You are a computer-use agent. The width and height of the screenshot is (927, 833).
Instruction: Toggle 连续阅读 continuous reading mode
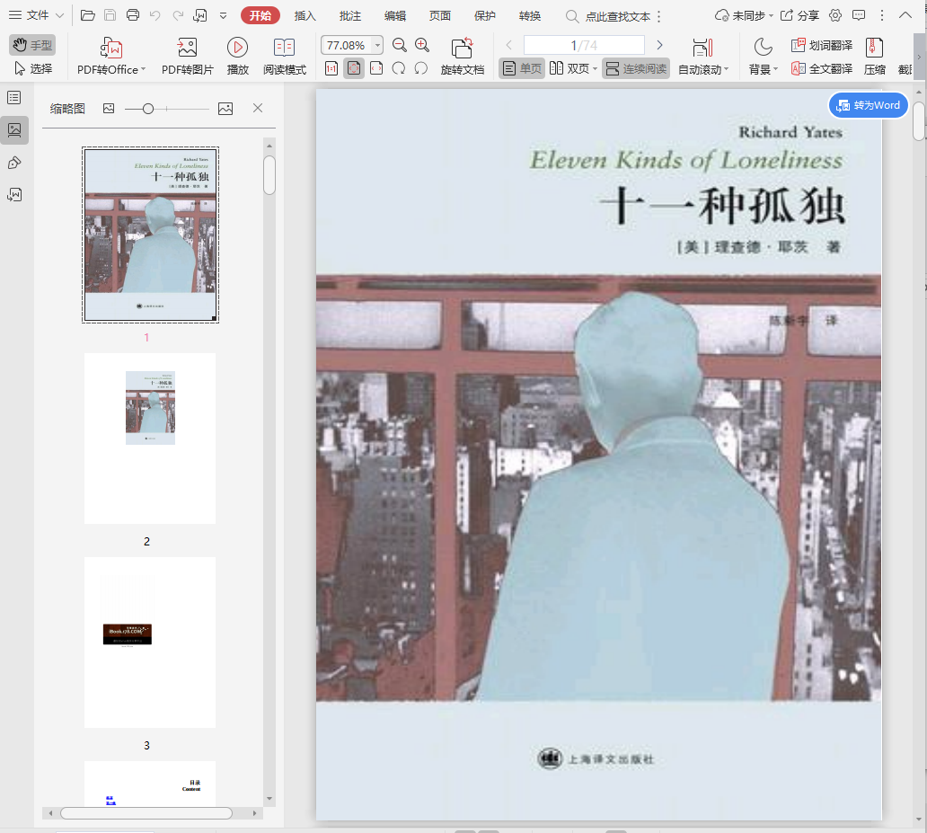tap(636, 68)
